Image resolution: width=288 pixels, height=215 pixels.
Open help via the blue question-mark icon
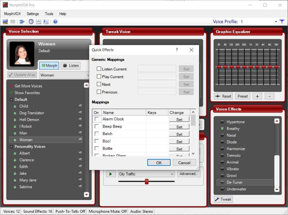(55, 22)
